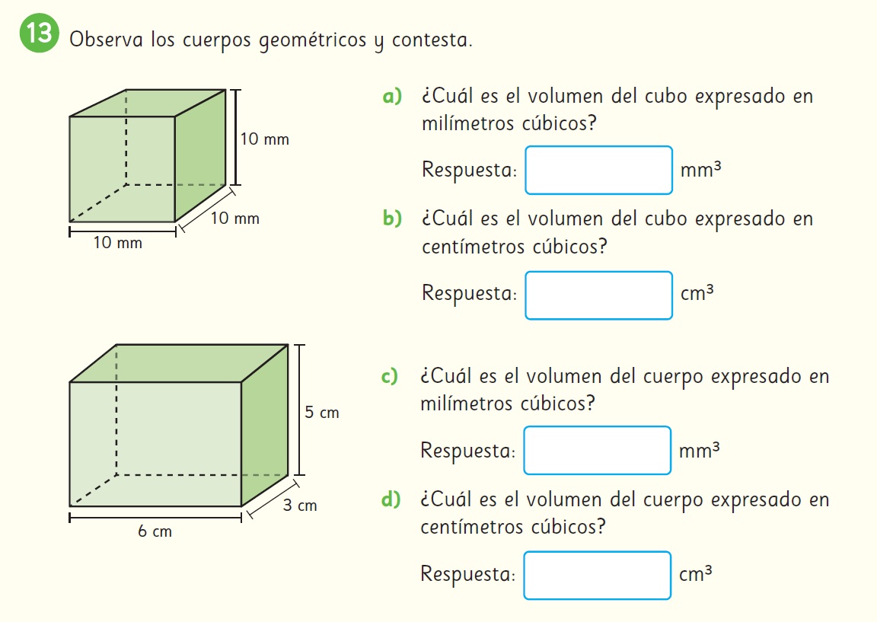Click the cube's vertical 10 mm height label
The height and width of the screenshot is (622, 877).
pyautogui.click(x=264, y=140)
